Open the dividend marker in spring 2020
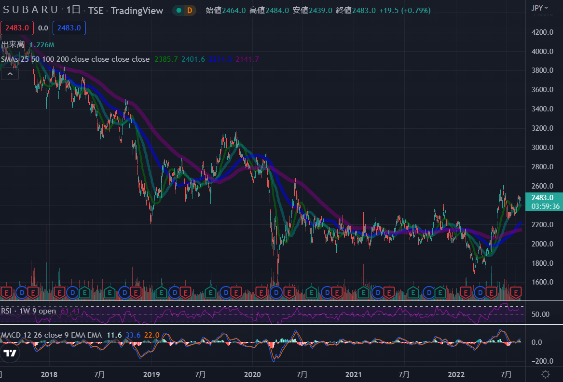The height and width of the screenshot is (382, 563). point(276,293)
